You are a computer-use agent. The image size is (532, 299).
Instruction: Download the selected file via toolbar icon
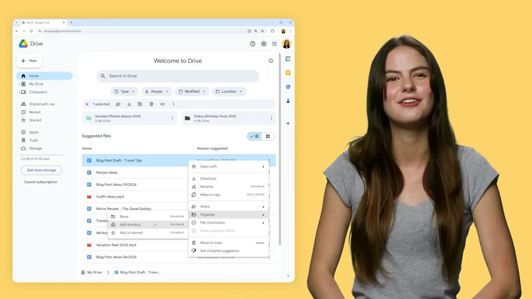coord(129,104)
